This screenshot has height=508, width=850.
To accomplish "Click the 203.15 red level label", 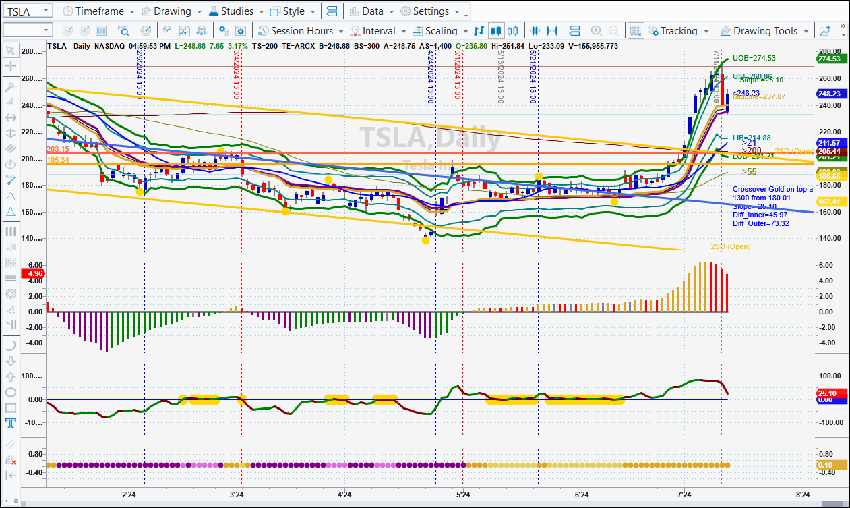I will (x=58, y=149).
